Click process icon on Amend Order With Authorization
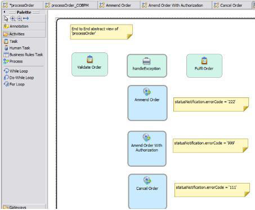The image size is (255, 210). [146, 137]
